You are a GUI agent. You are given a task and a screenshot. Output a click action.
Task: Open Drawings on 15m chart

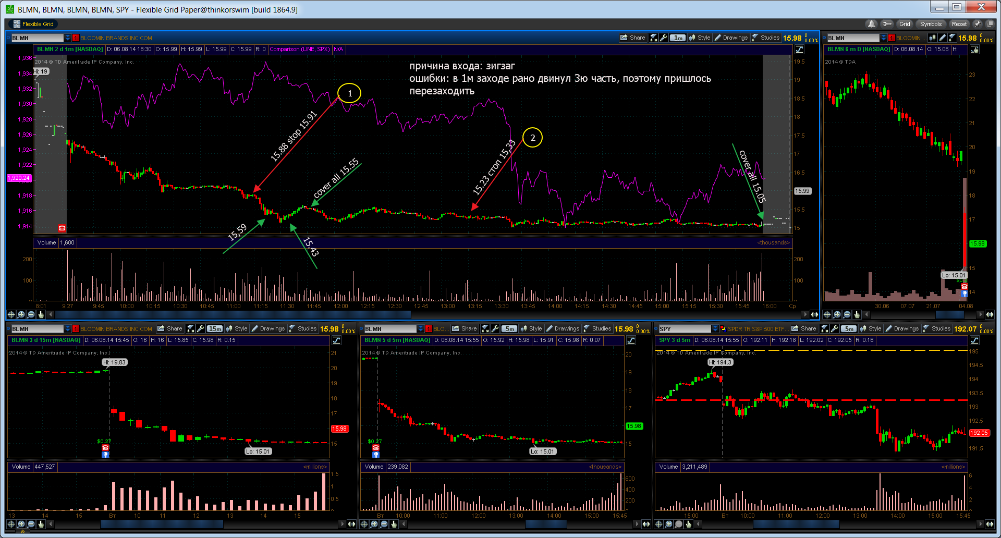(268, 328)
